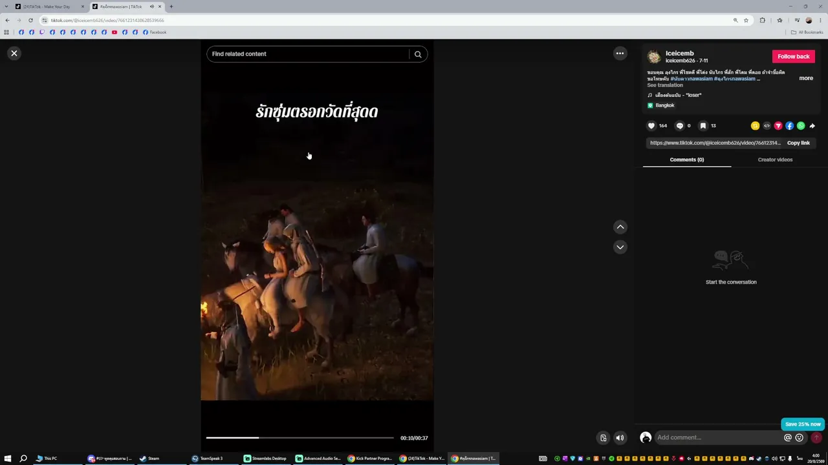Send to friends via red share icon
828x465 pixels.
click(x=778, y=126)
